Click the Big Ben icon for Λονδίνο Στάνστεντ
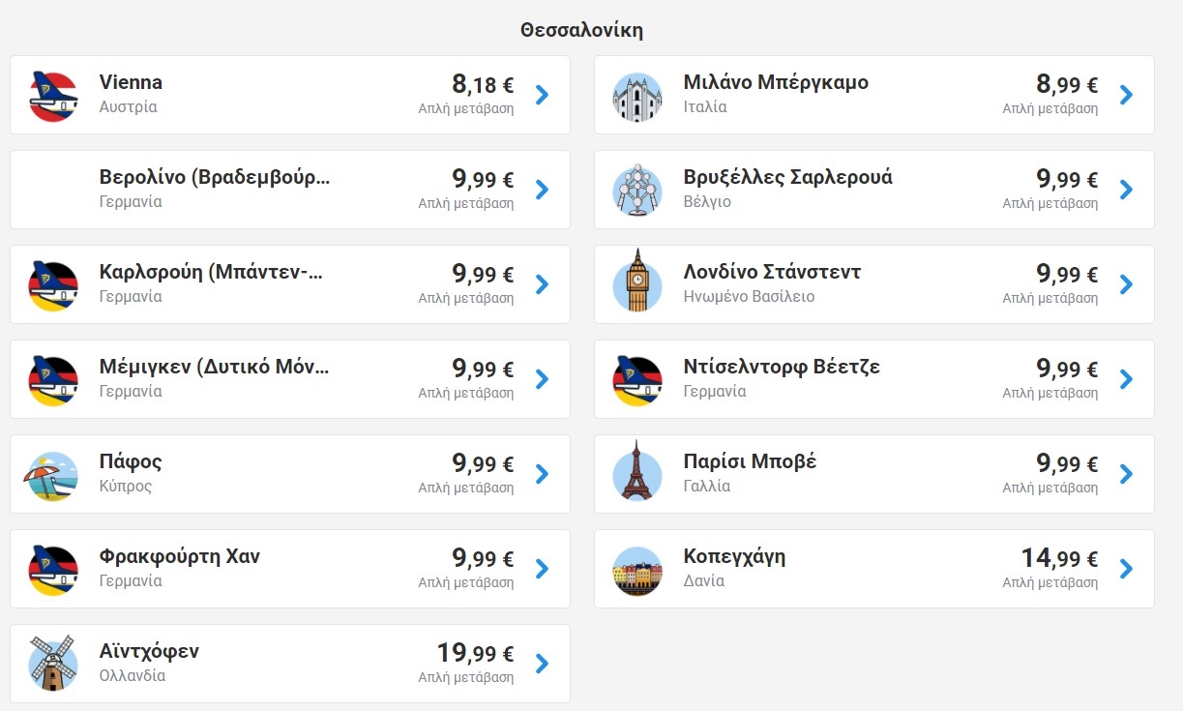The width and height of the screenshot is (1183, 711). click(x=637, y=281)
